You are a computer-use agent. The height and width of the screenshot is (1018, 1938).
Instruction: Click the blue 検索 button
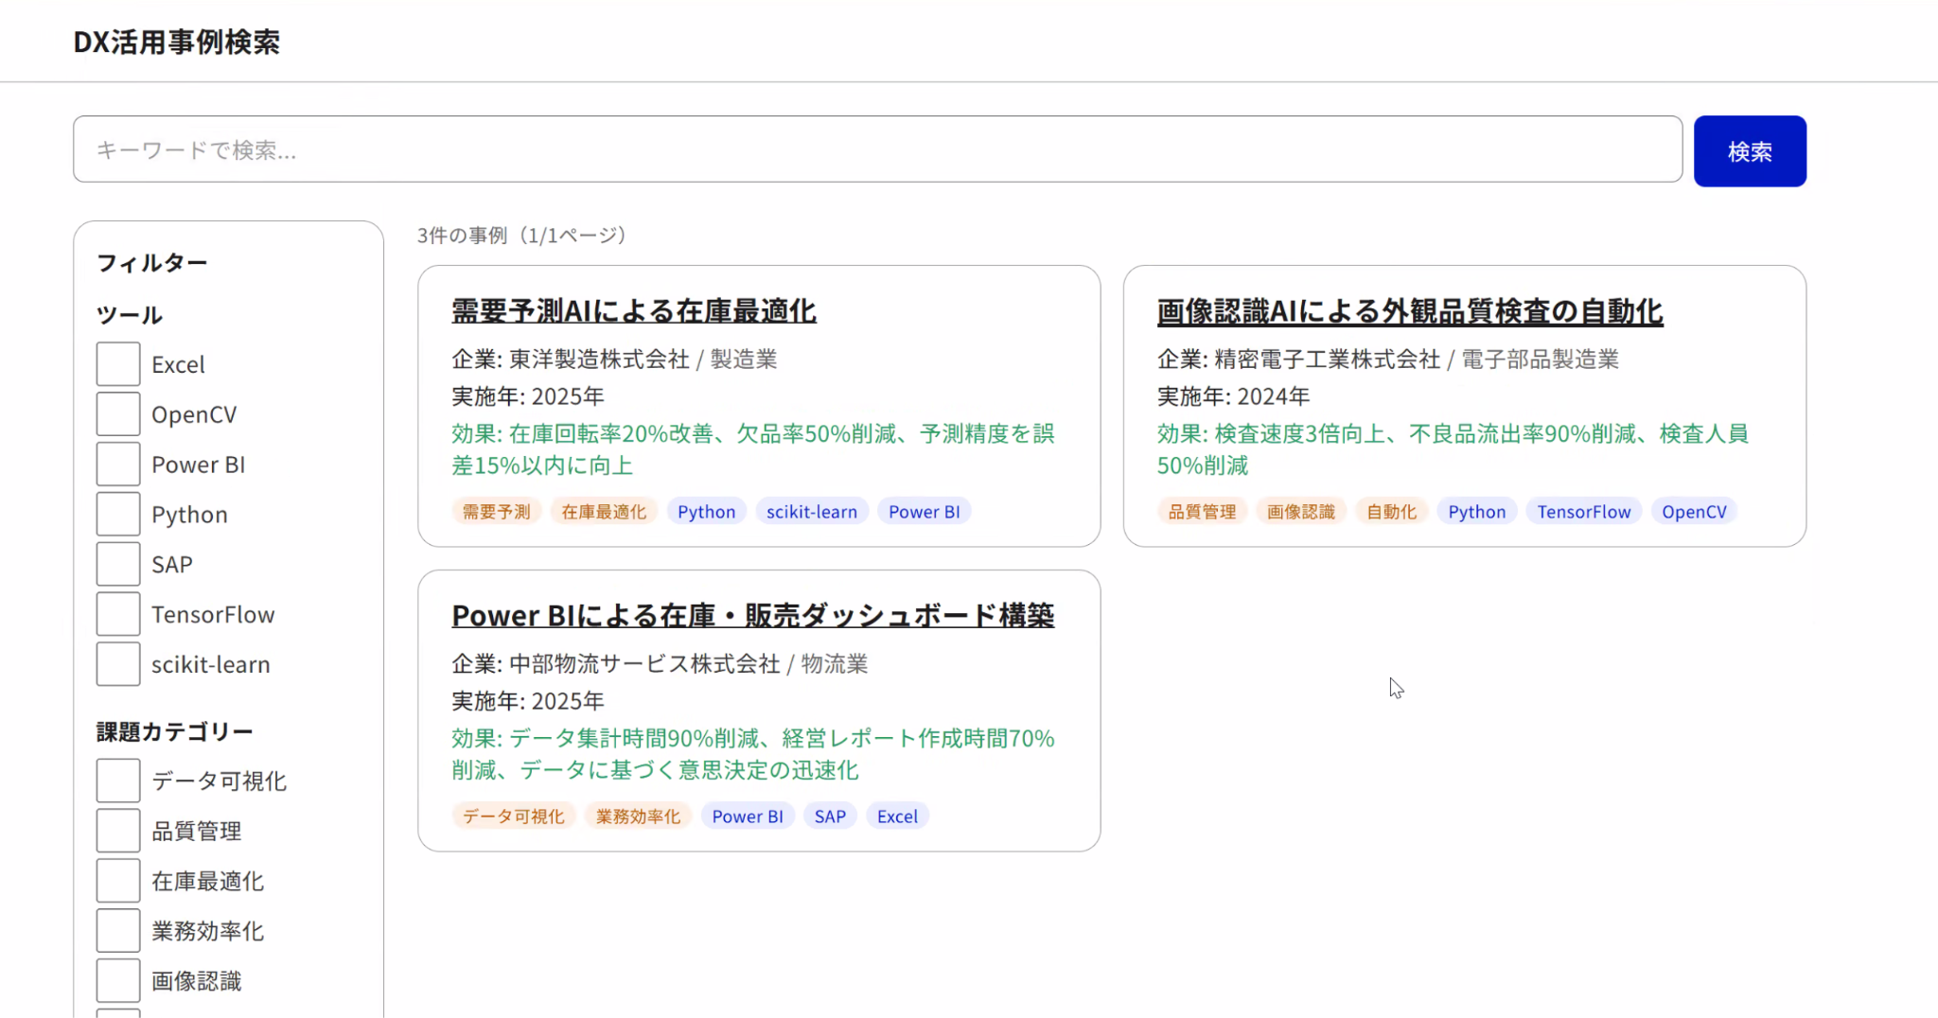1750,151
